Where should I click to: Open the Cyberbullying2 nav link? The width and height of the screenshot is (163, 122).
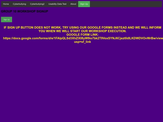tap(37, 4)
